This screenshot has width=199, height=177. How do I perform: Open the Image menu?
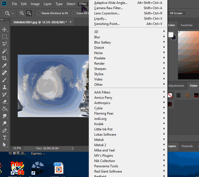(x=35, y=4)
